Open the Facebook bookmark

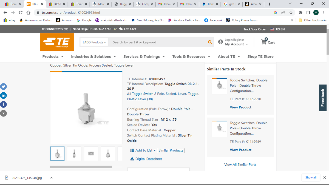[213, 20]
